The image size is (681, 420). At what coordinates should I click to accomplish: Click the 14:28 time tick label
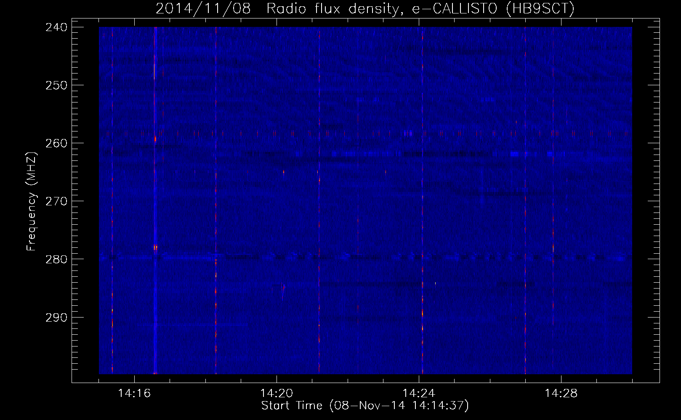click(x=561, y=394)
